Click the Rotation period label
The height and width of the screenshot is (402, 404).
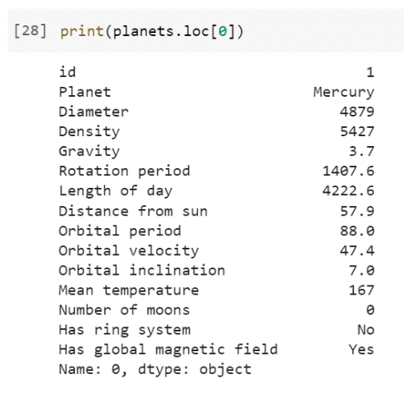pyautogui.click(x=124, y=171)
